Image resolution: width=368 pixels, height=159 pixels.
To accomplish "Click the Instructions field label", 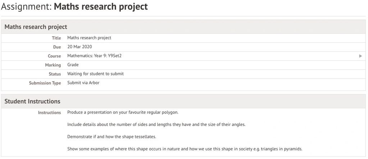I will 49,113.
